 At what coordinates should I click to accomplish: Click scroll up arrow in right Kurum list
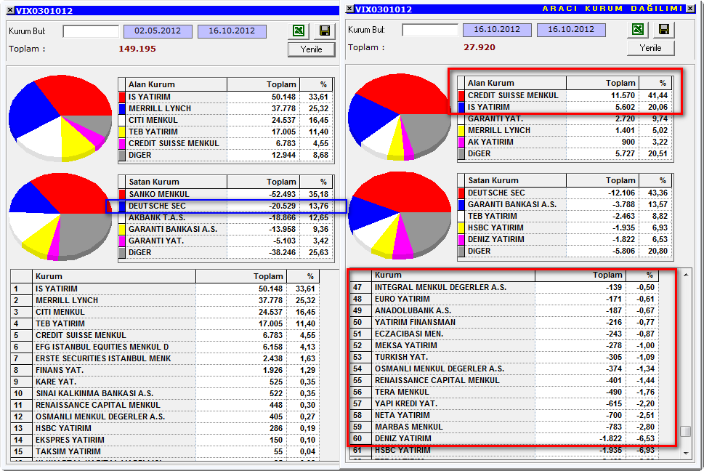[x=686, y=274]
